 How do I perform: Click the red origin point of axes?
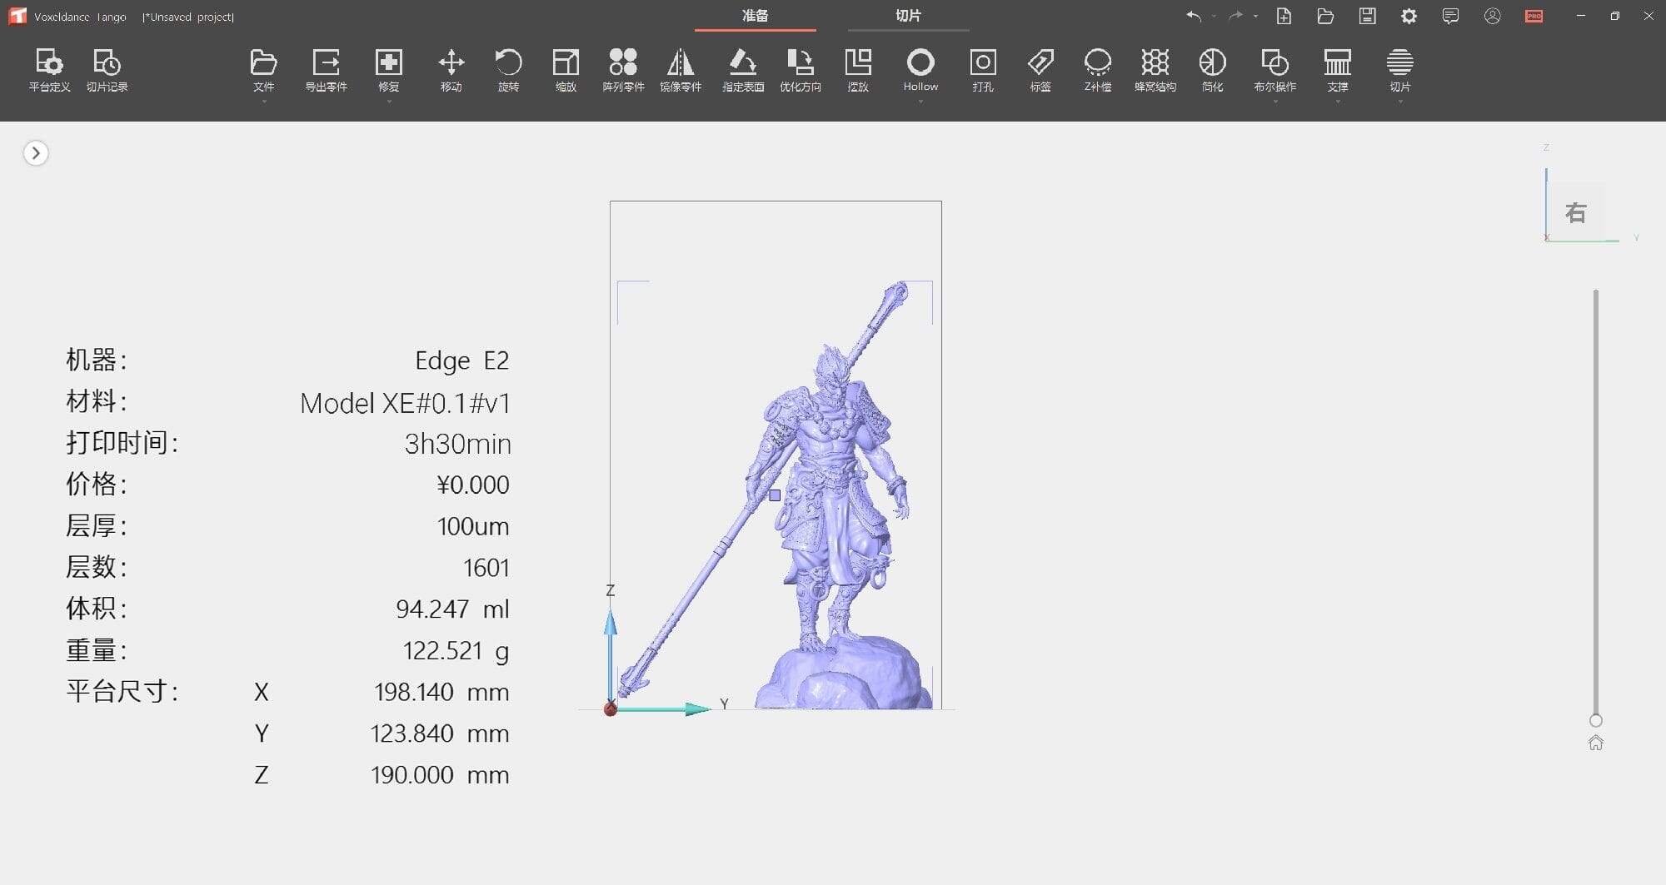pyautogui.click(x=611, y=708)
